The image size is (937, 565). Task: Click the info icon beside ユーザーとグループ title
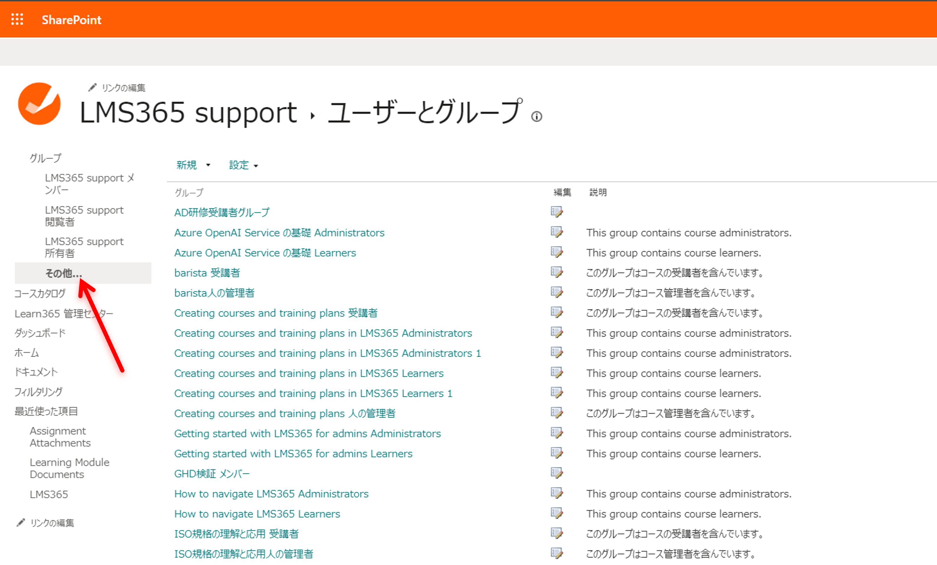point(536,116)
